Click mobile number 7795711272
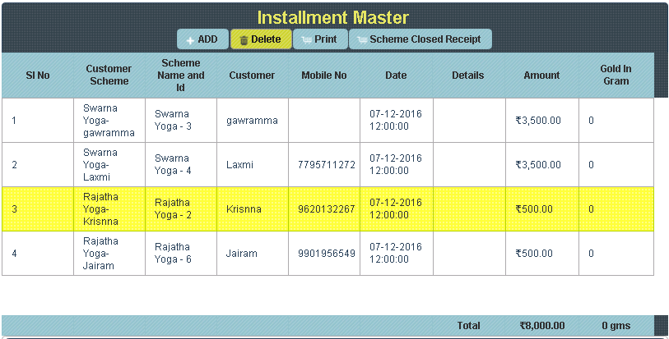The height and width of the screenshot is (339, 669). pos(327,165)
